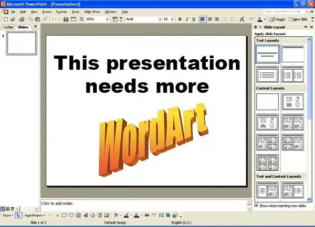The width and height of the screenshot is (315, 227).
Task: Open the Slide Show menu
Action: [x=92, y=12]
